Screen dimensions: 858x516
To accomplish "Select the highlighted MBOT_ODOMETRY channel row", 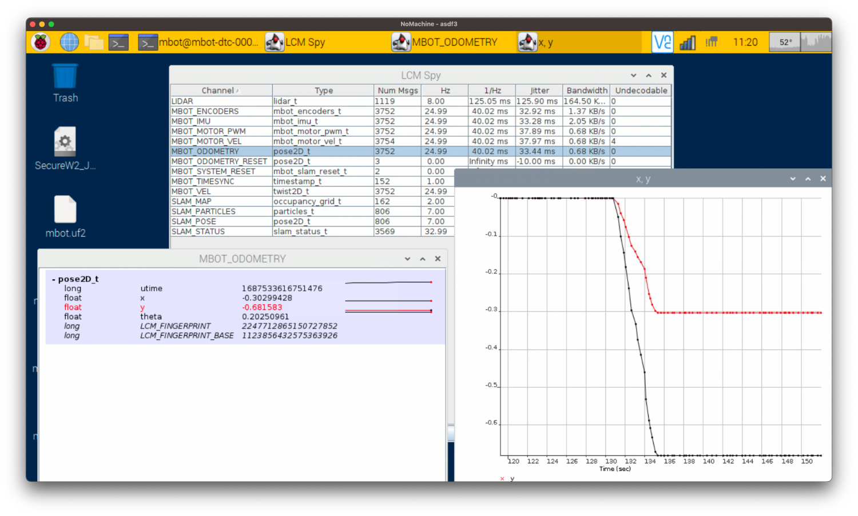I will [x=420, y=151].
